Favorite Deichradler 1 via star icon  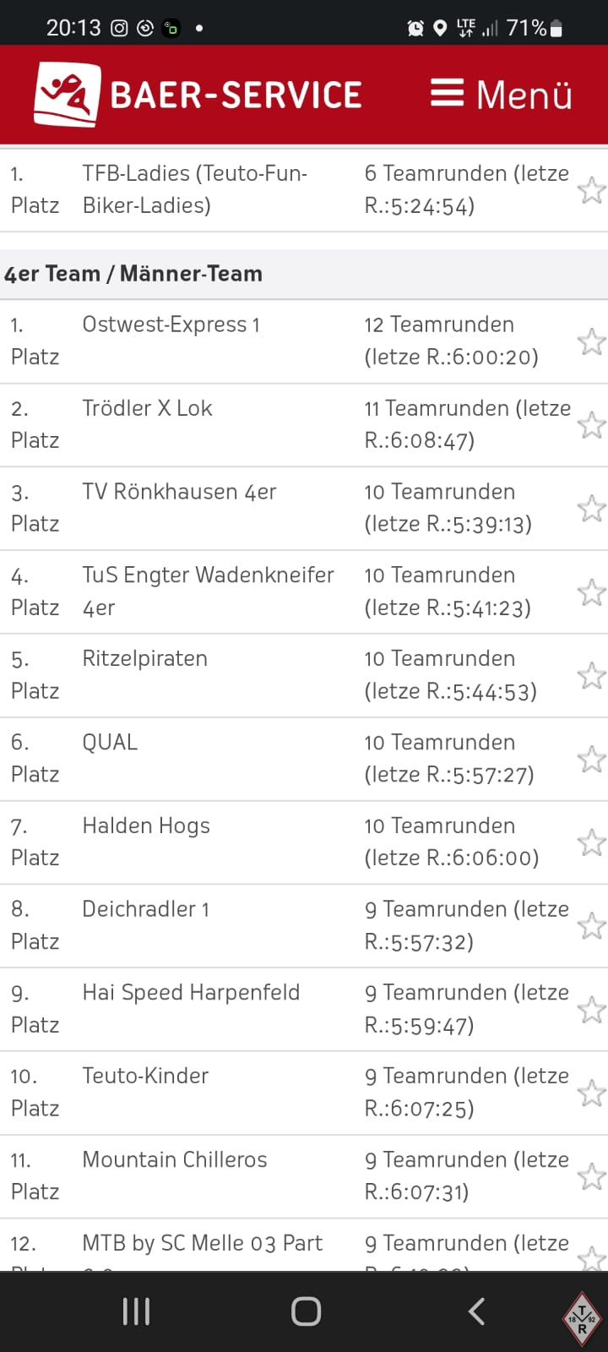click(x=591, y=926)
